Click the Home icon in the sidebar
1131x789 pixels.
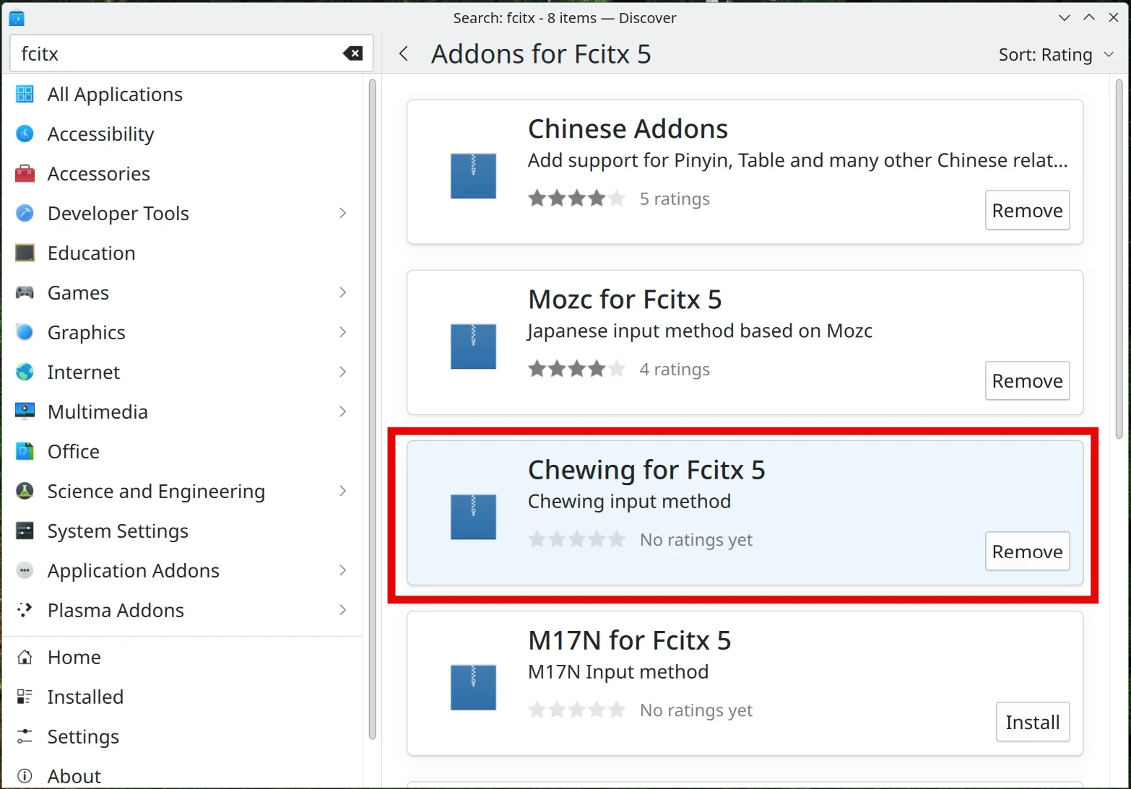(25, 657)
